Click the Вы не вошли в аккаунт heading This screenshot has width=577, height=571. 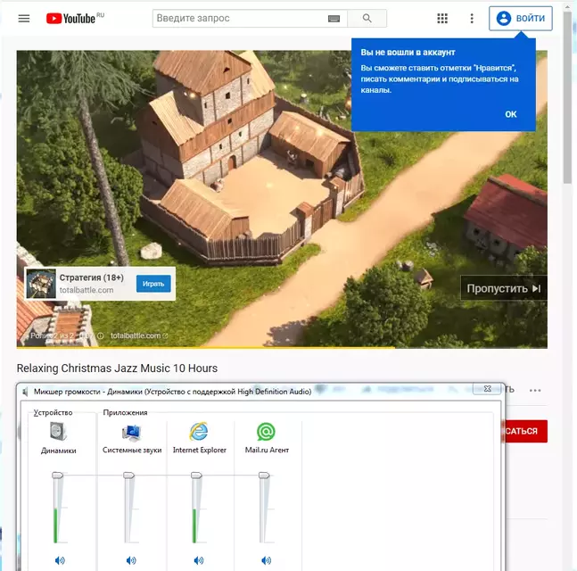(408, 53)
